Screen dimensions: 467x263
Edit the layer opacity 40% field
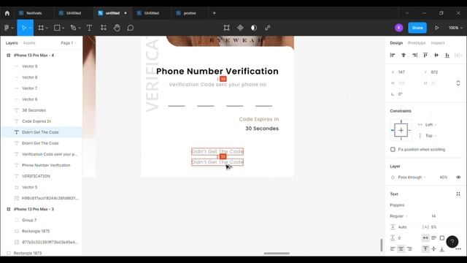[x=443, y=177]
